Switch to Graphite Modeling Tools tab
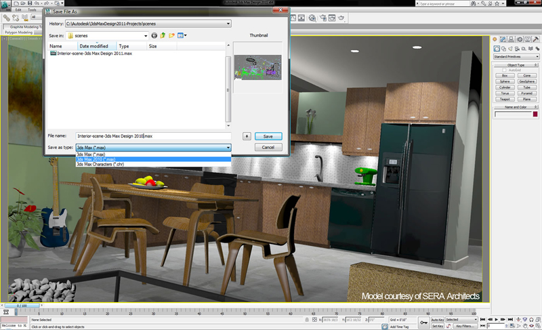 pyautogui.click(x=24, y=26)
